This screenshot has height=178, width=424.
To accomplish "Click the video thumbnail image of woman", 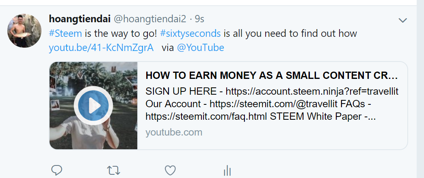I will 93,106.
